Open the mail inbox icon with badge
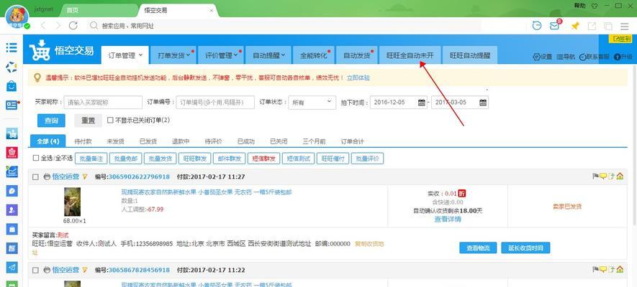This screenshot has height=287, width=637. coord(555,25)
